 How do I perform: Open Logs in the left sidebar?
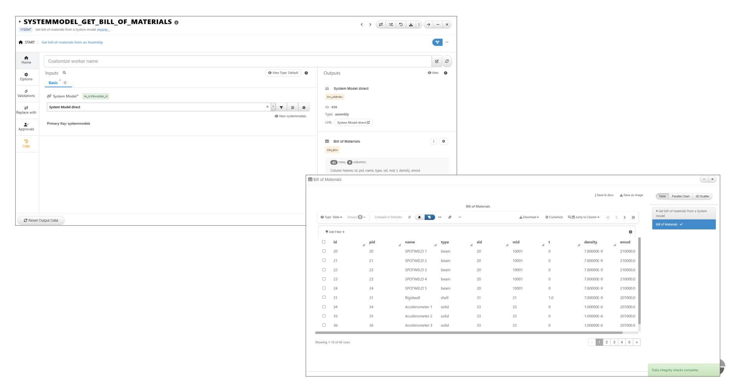26,144
